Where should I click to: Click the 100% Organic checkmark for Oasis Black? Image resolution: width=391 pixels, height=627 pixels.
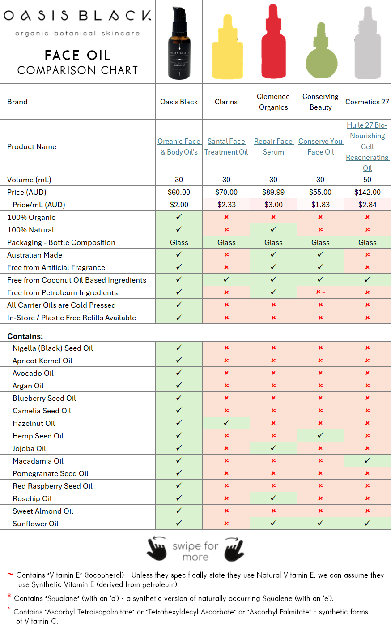tap(179, 217)
